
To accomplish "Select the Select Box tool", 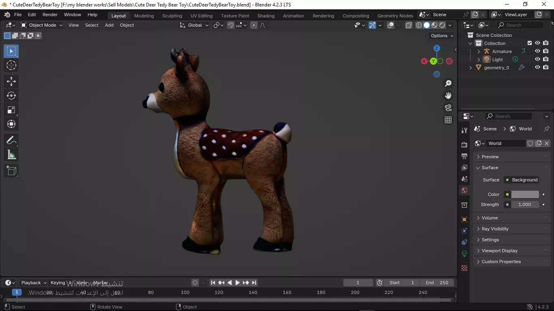I will click(x=11, y=51).
